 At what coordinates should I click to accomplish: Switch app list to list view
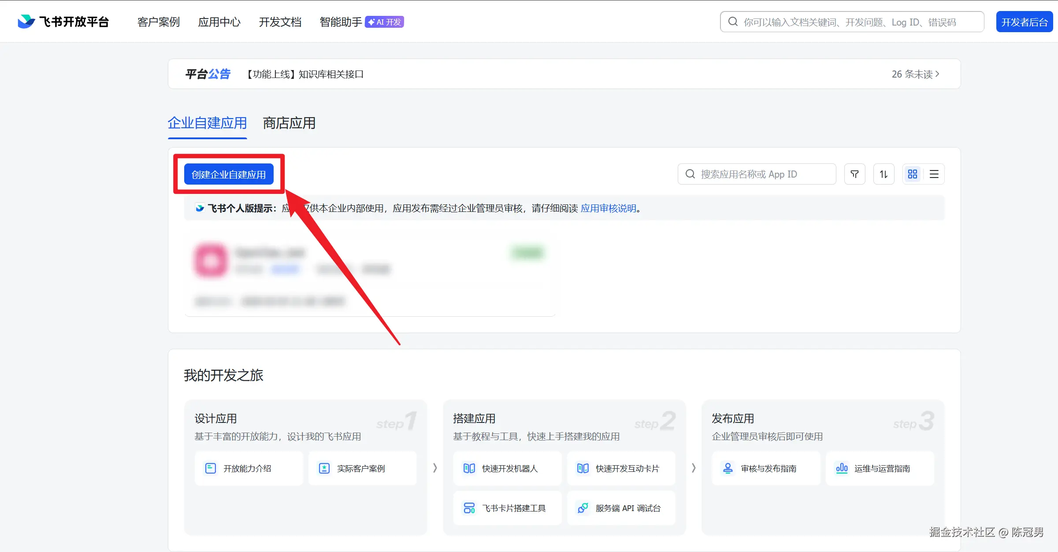pyautogui.click(x=934, y=174)
